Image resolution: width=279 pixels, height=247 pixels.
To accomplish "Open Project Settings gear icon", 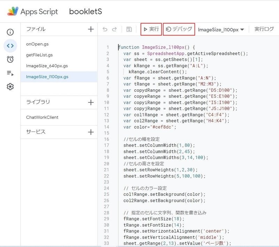I will pos(10,87).
